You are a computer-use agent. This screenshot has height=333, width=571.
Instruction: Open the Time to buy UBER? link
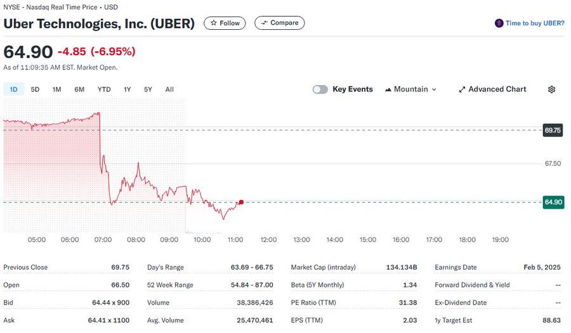coord(535,23)
